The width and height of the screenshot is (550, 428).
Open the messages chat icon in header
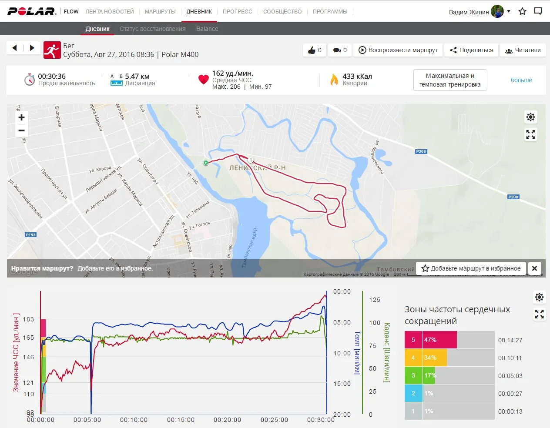[538, 12]
